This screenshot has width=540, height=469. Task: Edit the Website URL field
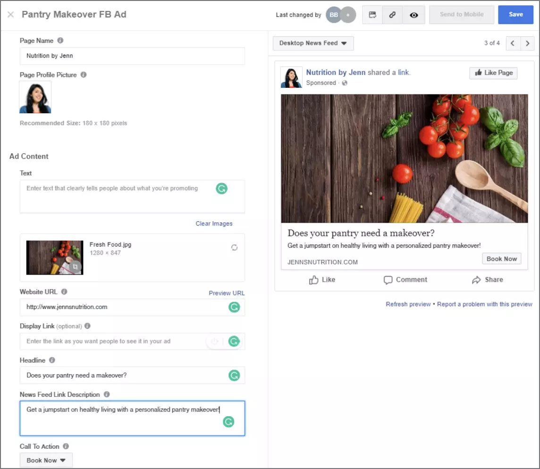point(132,307)
